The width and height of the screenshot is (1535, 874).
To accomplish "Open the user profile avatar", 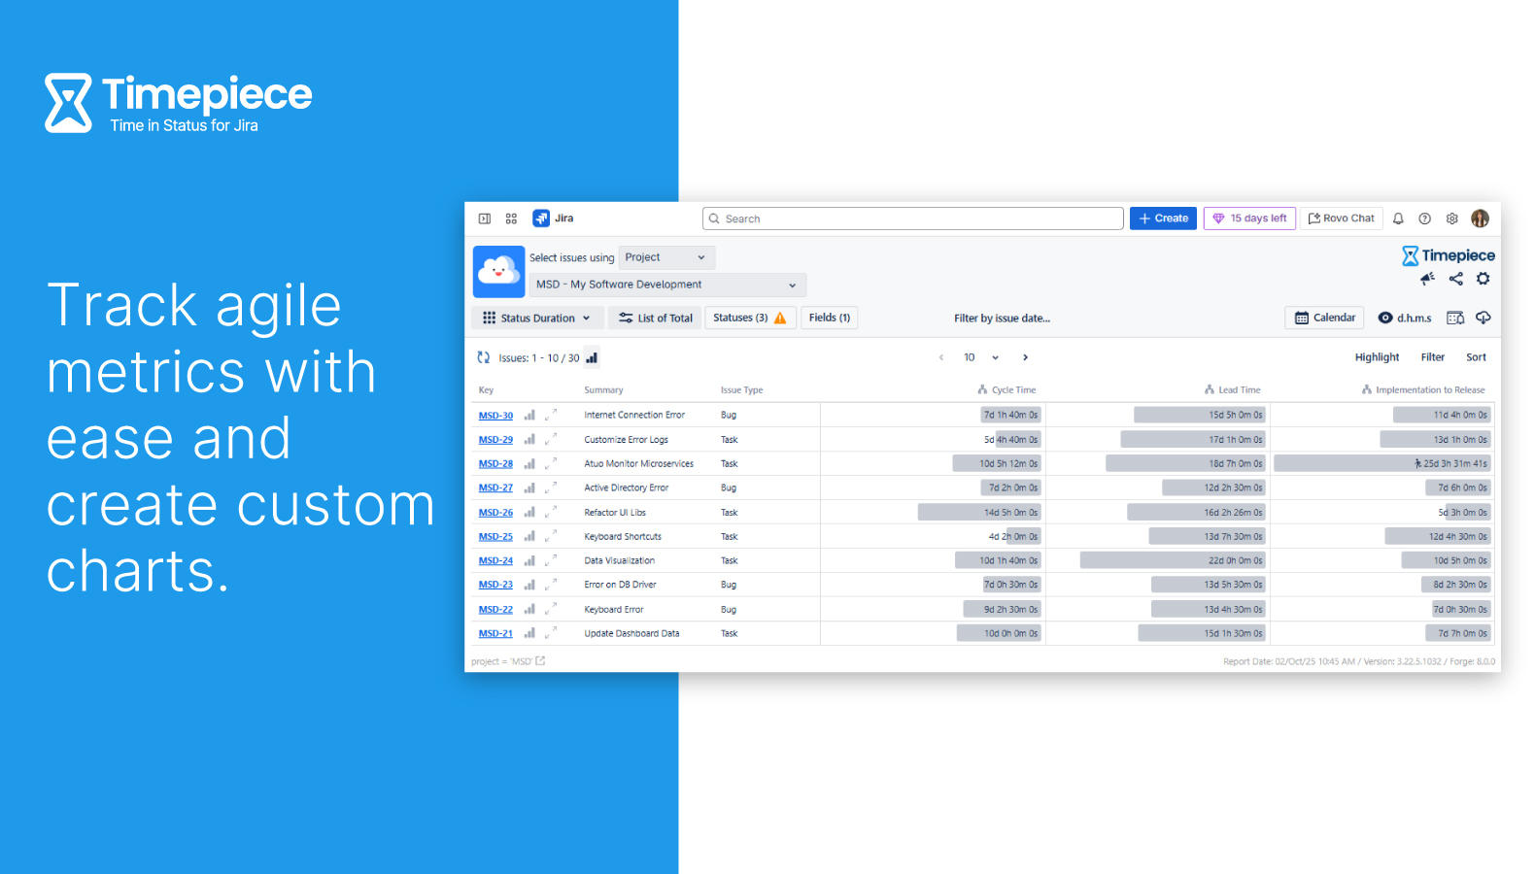I will (x=1480, y=218).
